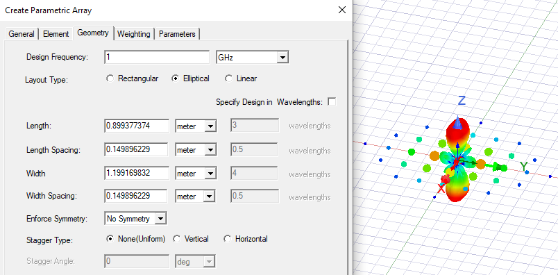The image size is (558, 275).
Task: Click the blue Z axis label
Action: point(462,101)
